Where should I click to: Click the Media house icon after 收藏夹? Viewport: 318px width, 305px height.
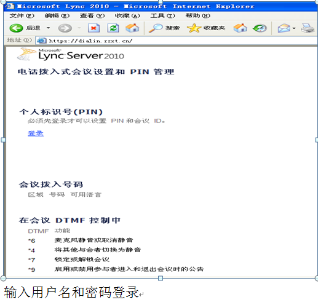click(240, 28)
